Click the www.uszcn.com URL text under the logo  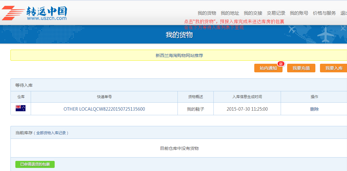point(47,18)
